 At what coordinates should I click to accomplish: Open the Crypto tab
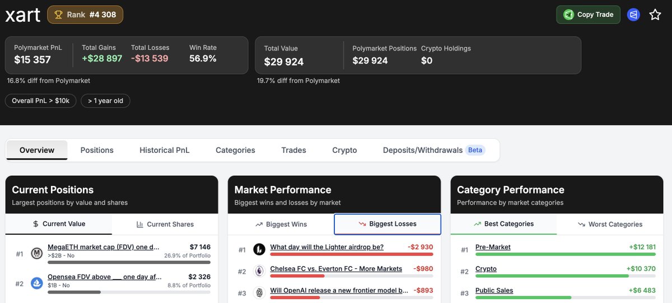(344, 150)
